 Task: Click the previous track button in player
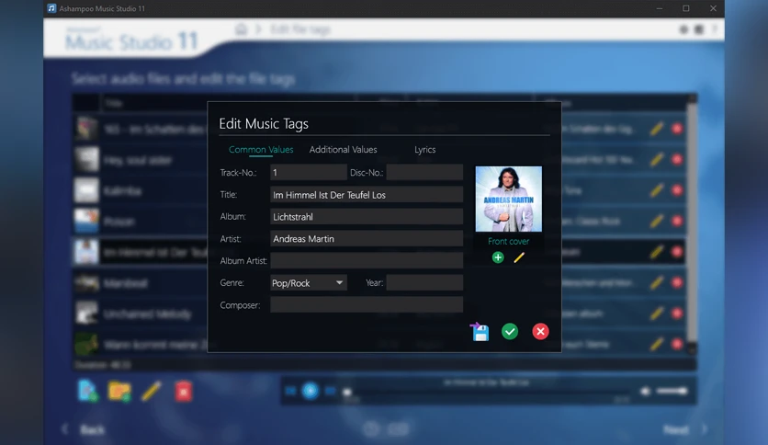[290, 391]
